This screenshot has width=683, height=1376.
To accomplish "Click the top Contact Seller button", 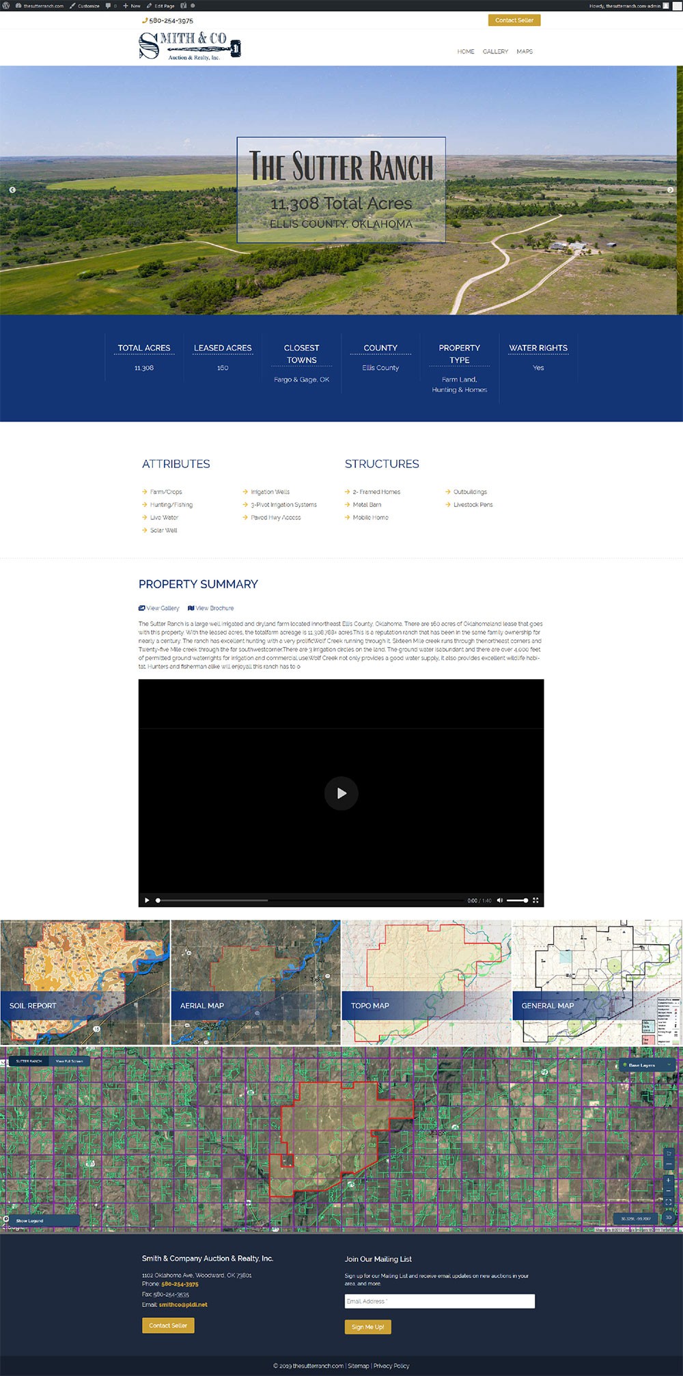I will click(x=514, y=20).
